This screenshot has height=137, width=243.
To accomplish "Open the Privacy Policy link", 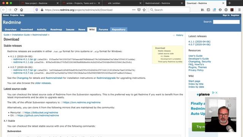I will coord(196,70).
